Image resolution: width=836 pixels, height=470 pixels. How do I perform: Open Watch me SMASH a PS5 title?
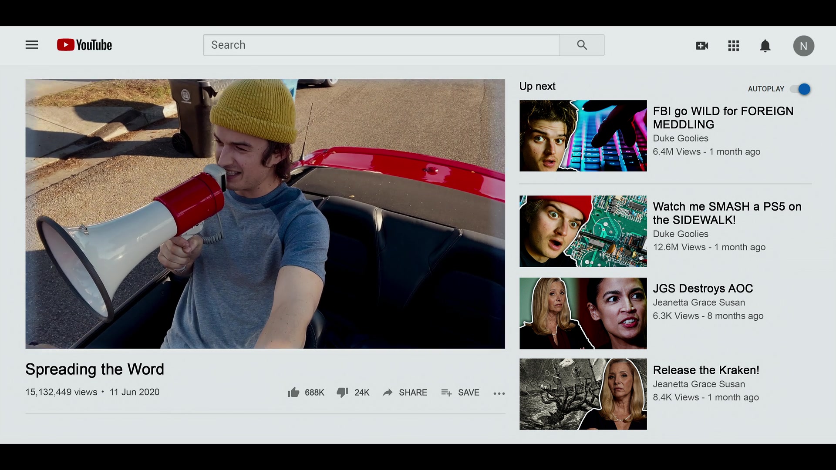pyautogui.click(x=727, y=213)
